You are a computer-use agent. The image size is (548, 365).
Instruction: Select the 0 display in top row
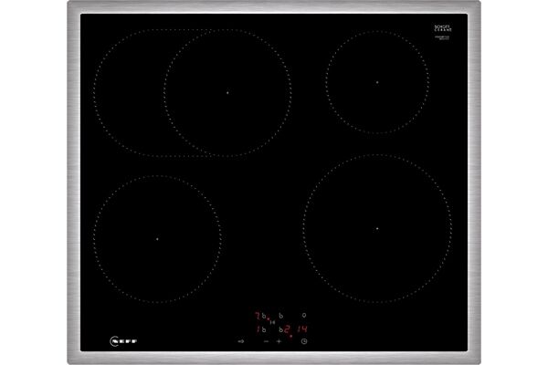303,315
